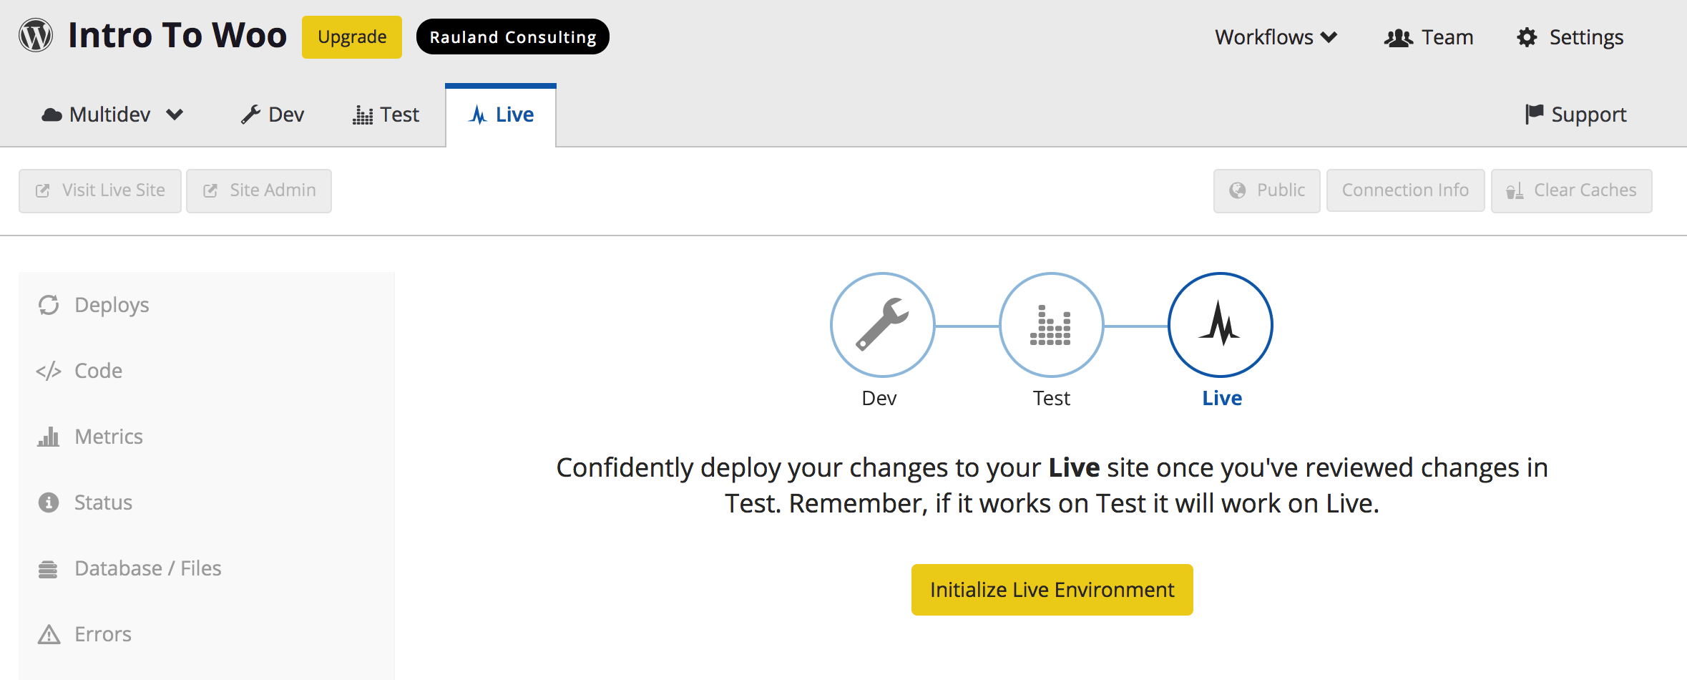Click the Errors warning triangle icon
This screenshot has height=680, width=1687.
click(48, 633)
